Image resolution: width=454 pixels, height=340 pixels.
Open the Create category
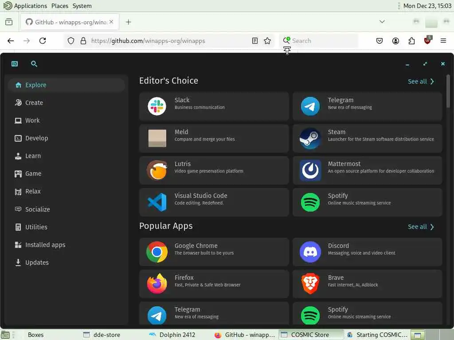click(x=67, y=103)
